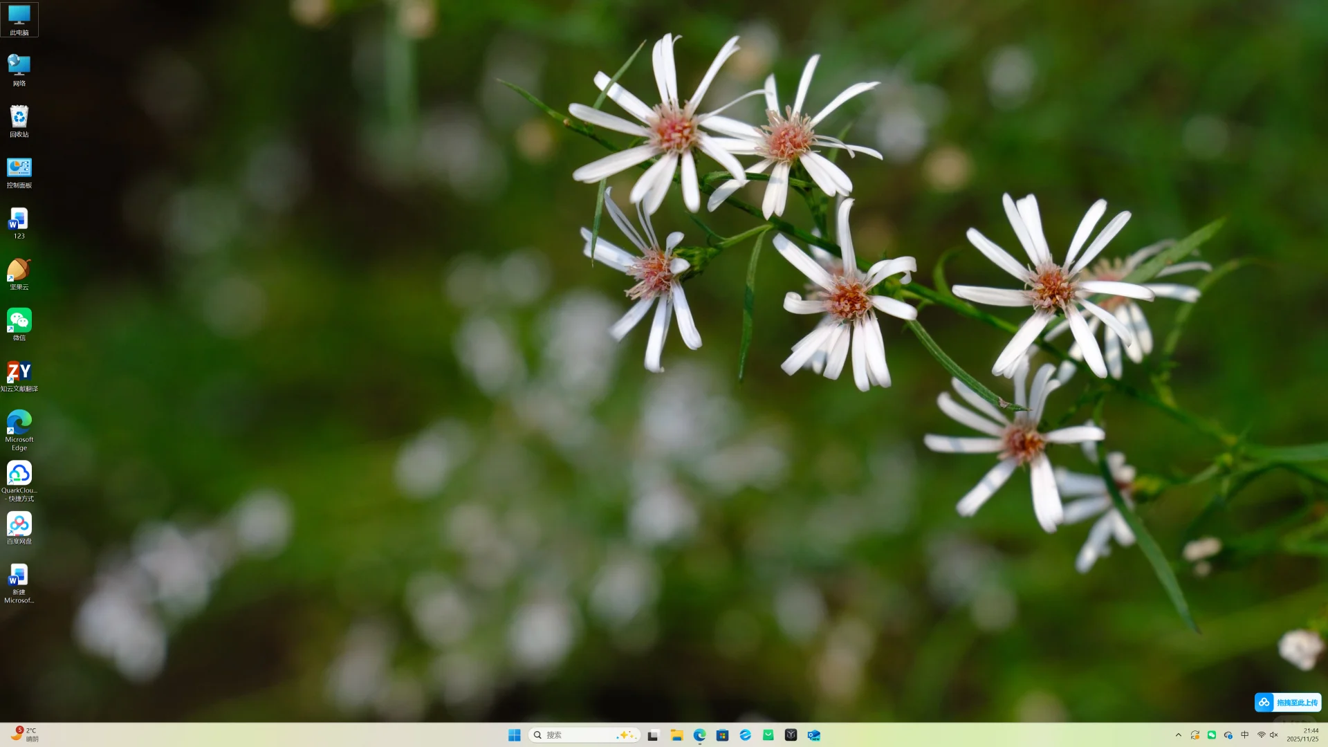Screen dimensions: 1328x747
Task: Select the QuarkCloud shortcut icon
Action: click(19, 477)
